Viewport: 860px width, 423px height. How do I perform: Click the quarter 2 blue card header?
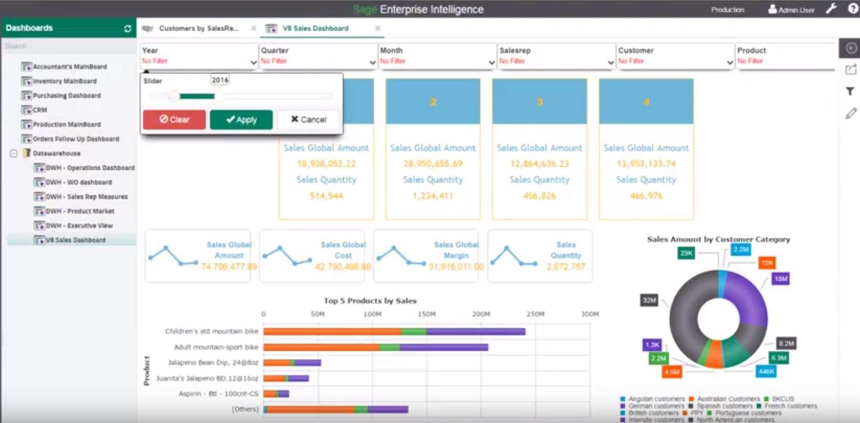click(433, 101)
